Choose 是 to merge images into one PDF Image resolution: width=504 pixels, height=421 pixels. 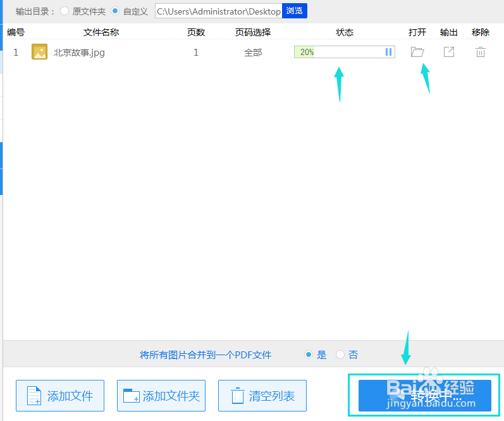tap(309, 355)
